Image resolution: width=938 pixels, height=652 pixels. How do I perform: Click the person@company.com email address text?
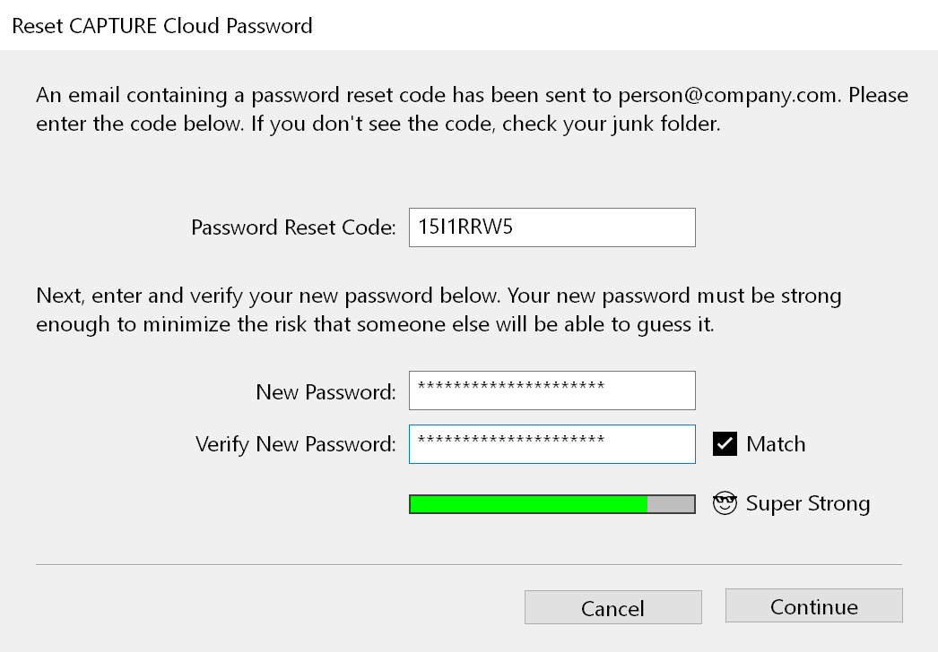pyautogui.click(x=730, y=95)
